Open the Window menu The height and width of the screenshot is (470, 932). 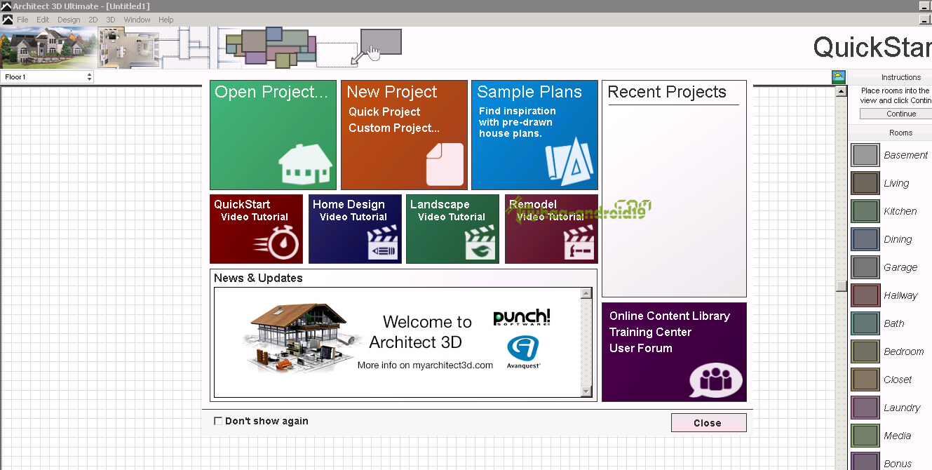click(137, 20)
